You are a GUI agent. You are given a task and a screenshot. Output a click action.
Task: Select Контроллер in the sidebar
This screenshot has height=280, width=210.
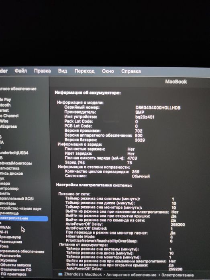[x=9, y=188]
